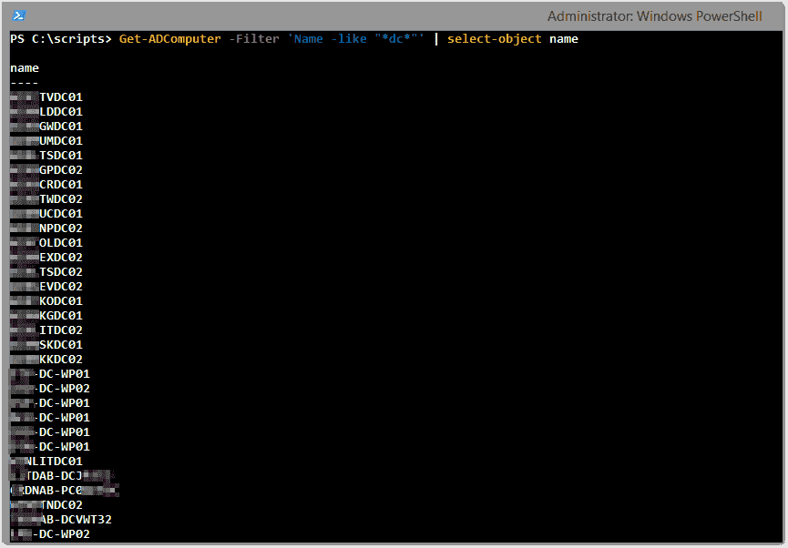Click the SKDC01 output line

(x=61, y=344)
